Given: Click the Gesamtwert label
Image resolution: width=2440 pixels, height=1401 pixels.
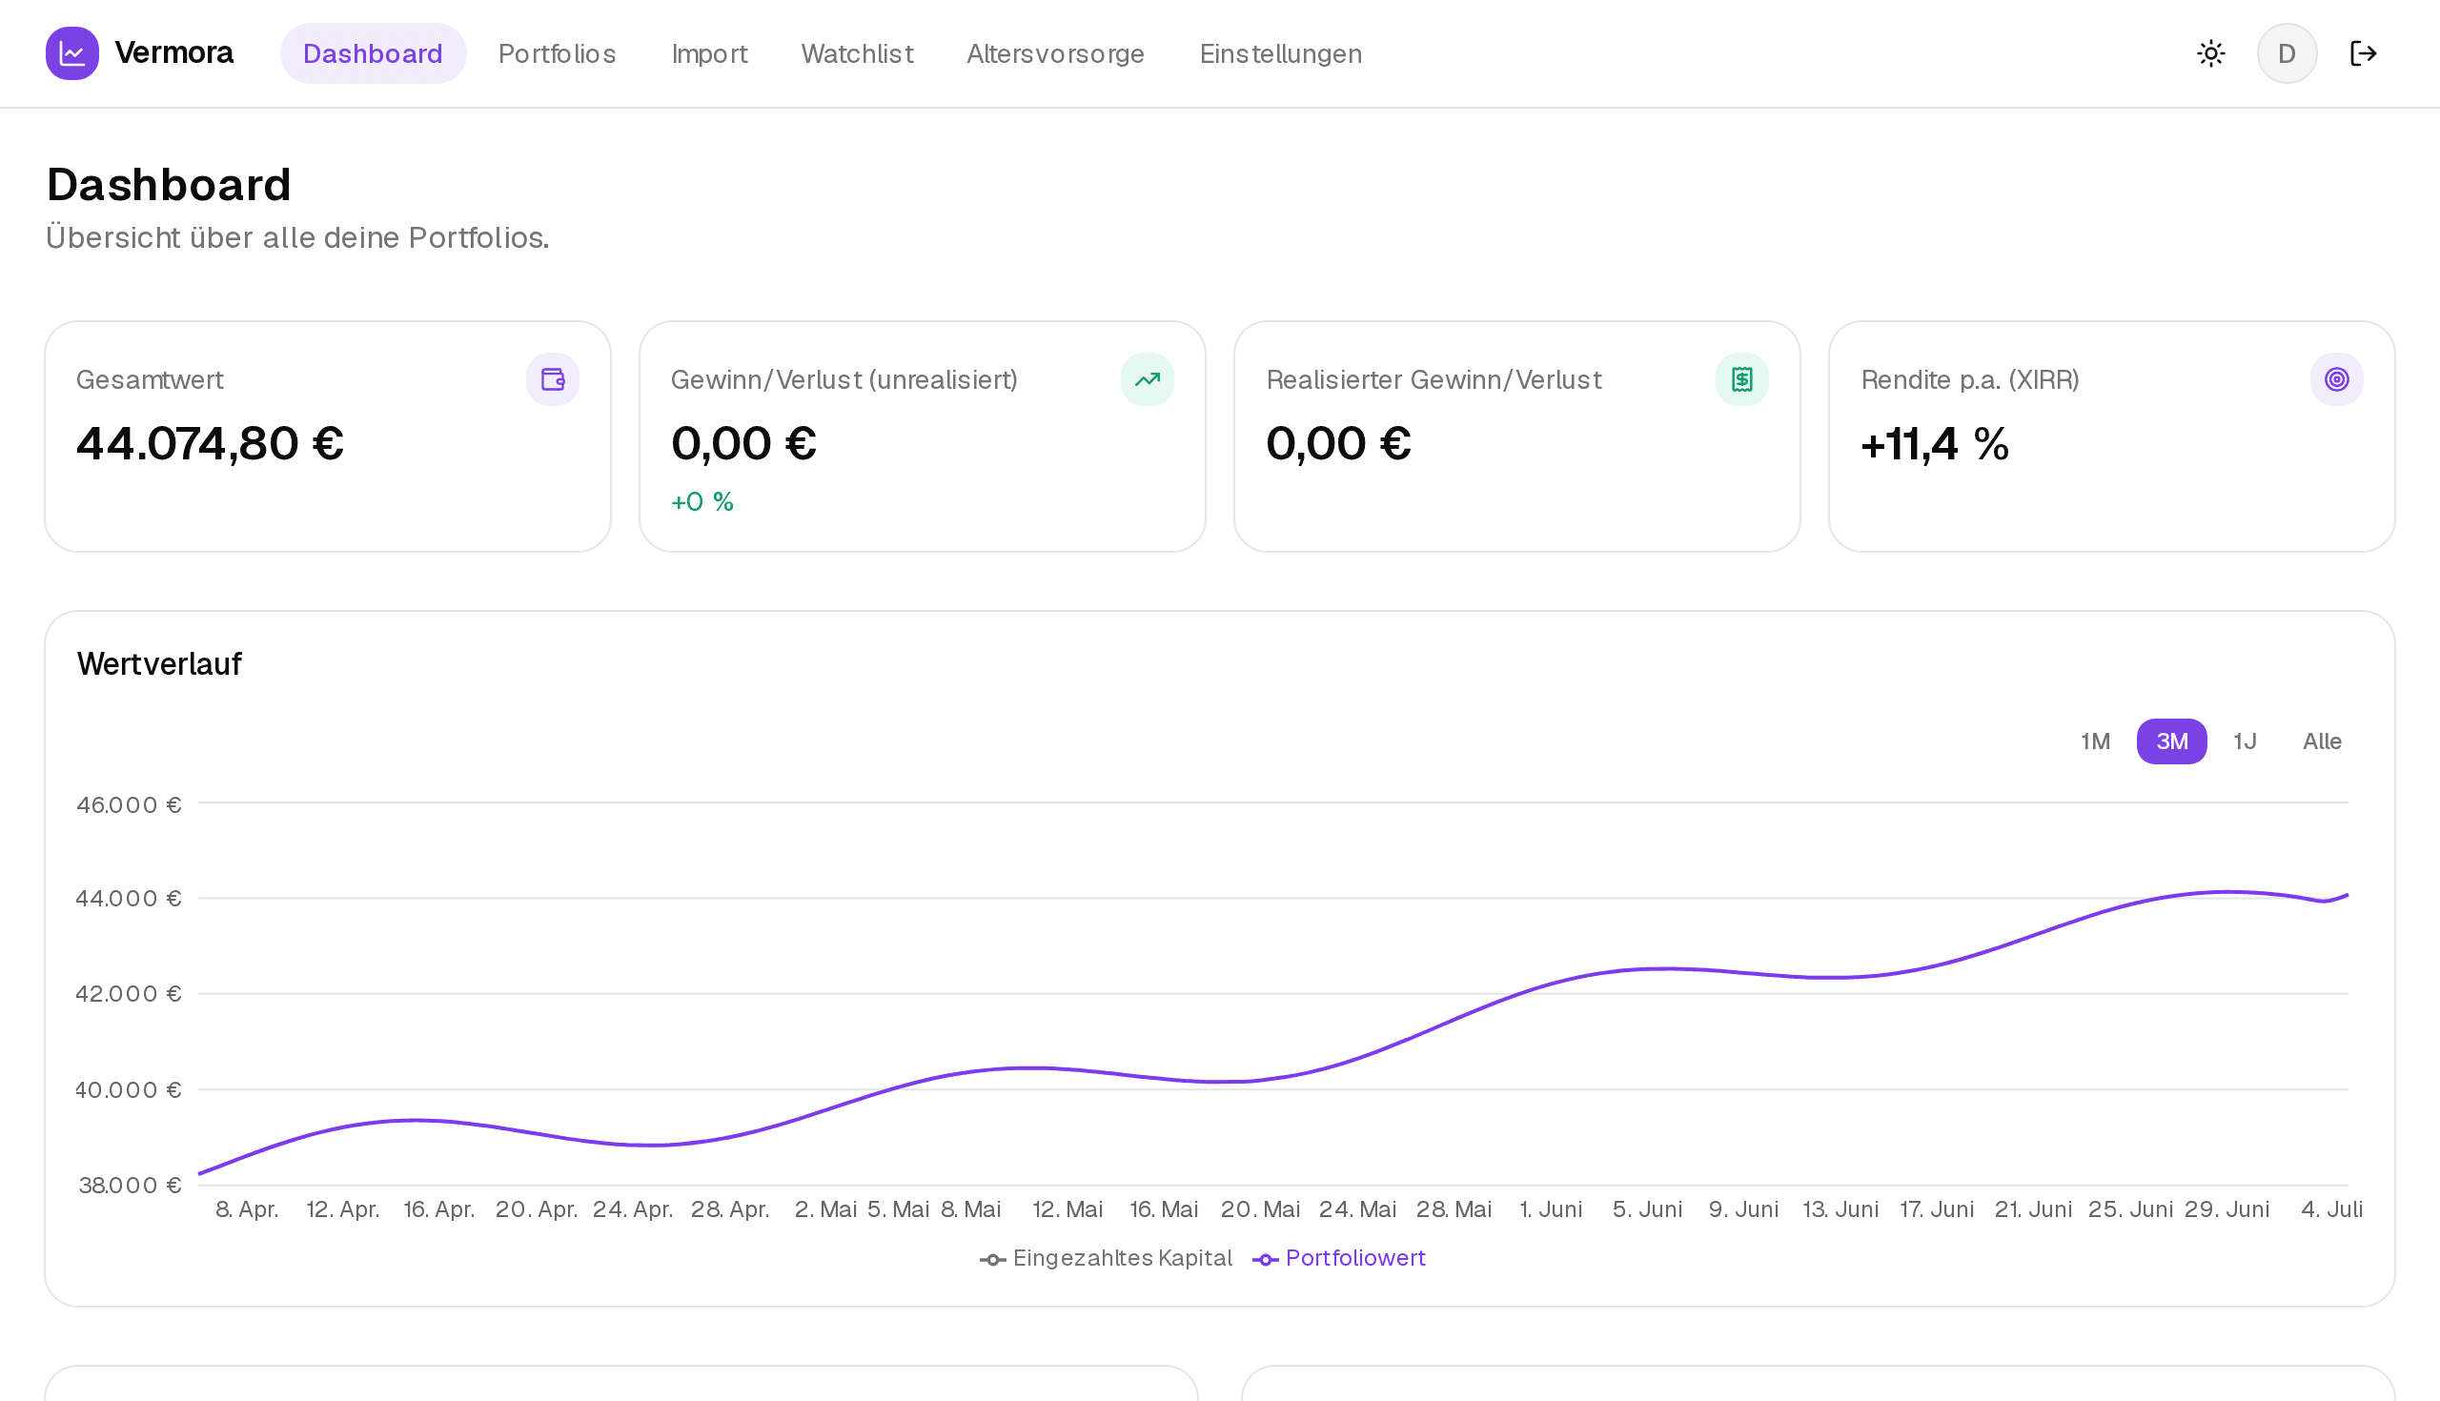Looking at the screenshot, I should pos(150,380).
